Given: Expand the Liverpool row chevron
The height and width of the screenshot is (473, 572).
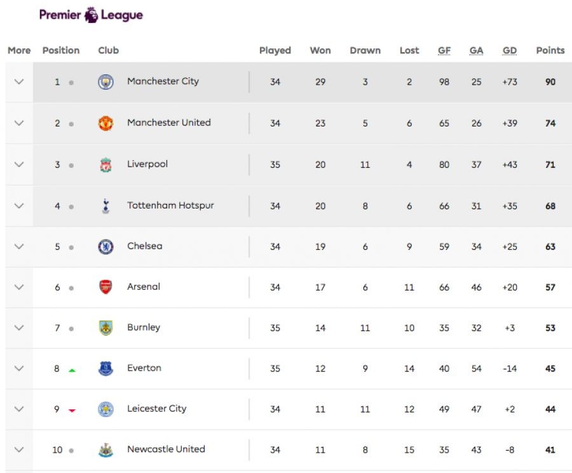Looking at the screenshot, I should tap(19, 164).
